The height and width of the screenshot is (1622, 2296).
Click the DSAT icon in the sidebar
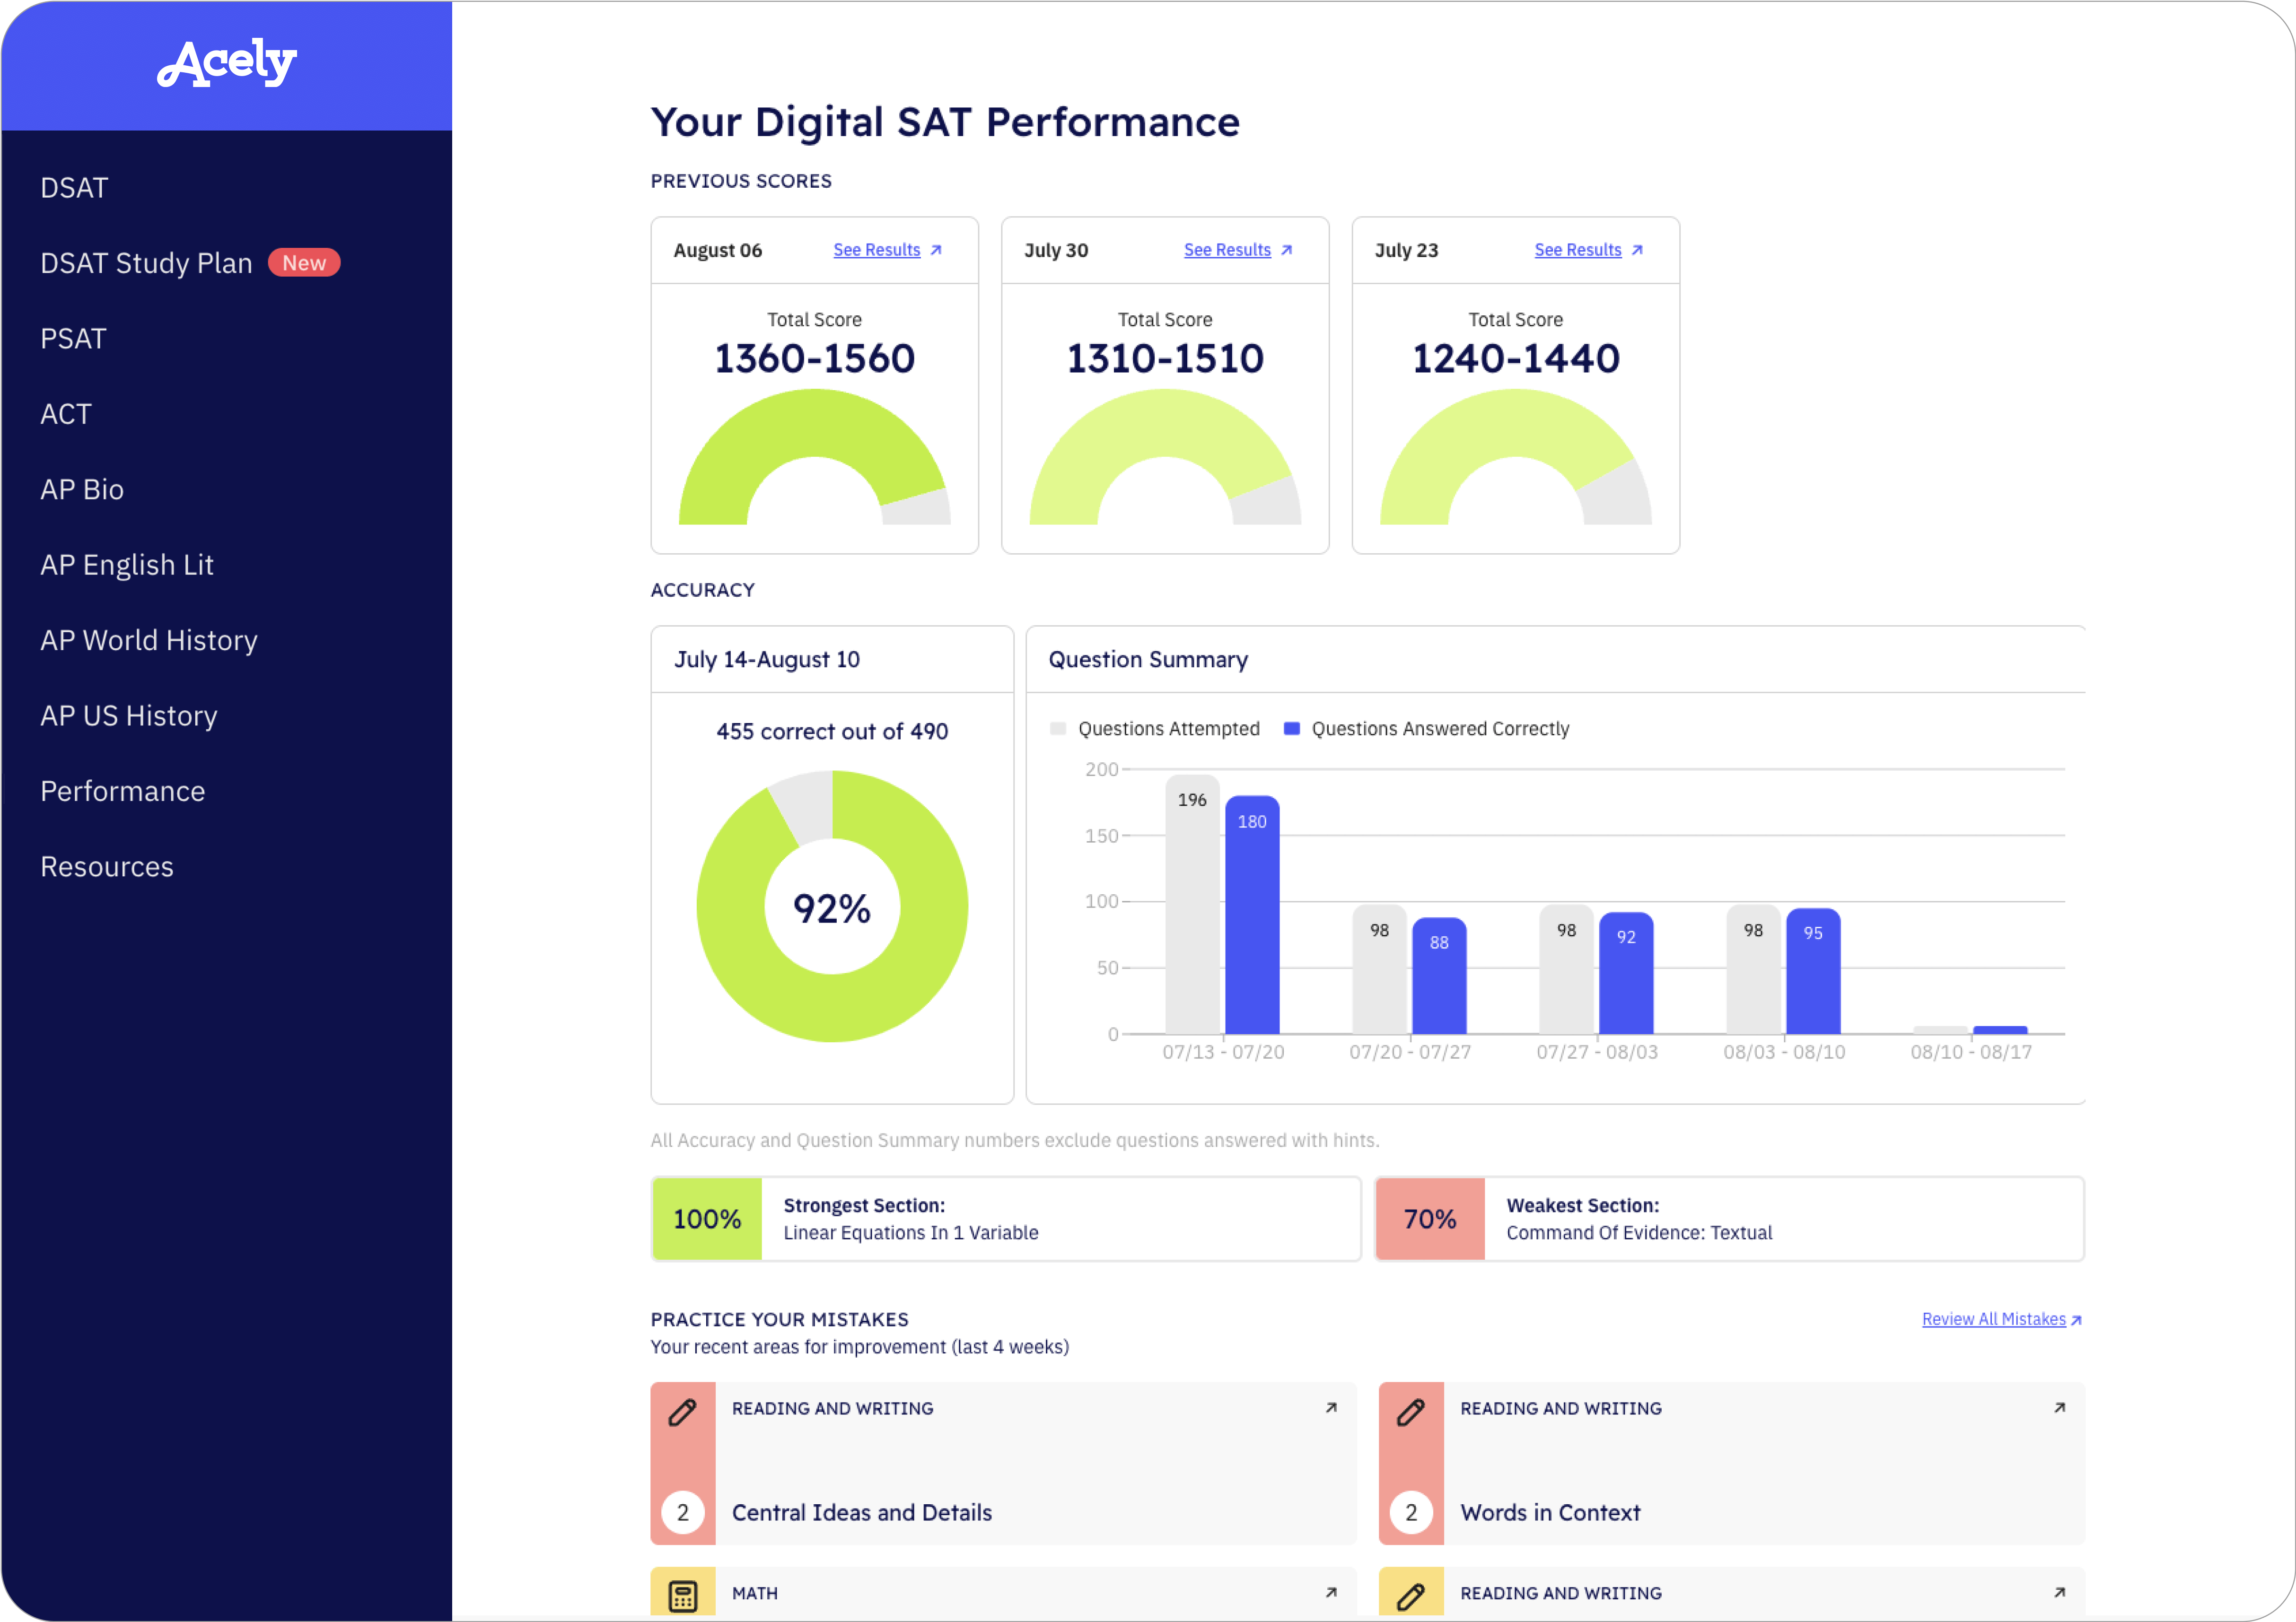74,188
